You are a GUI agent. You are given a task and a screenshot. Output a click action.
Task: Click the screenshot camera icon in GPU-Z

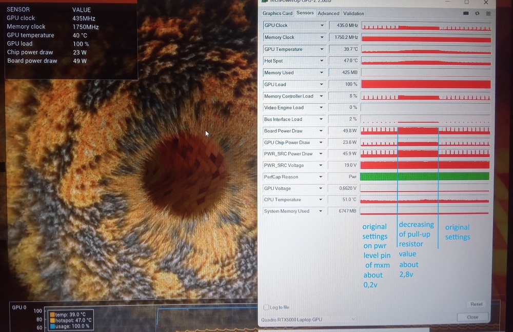pos(466,13)
